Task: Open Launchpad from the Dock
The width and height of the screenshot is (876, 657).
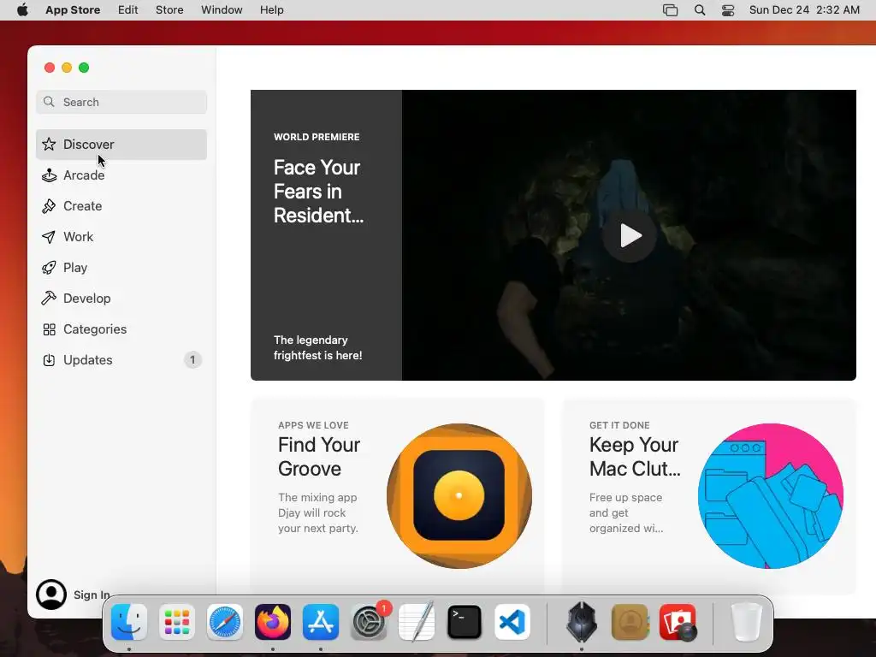Action: pos(177,622)
